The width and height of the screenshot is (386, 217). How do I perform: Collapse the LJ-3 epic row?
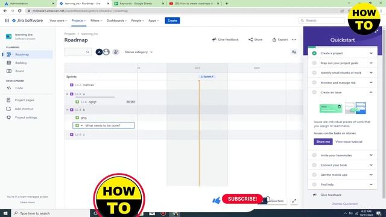pyautogui.click(x=67, y=94)
